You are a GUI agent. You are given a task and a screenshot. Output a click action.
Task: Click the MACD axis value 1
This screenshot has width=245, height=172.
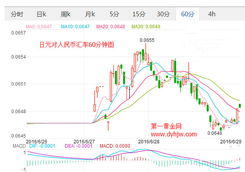[x=25, y=152]
